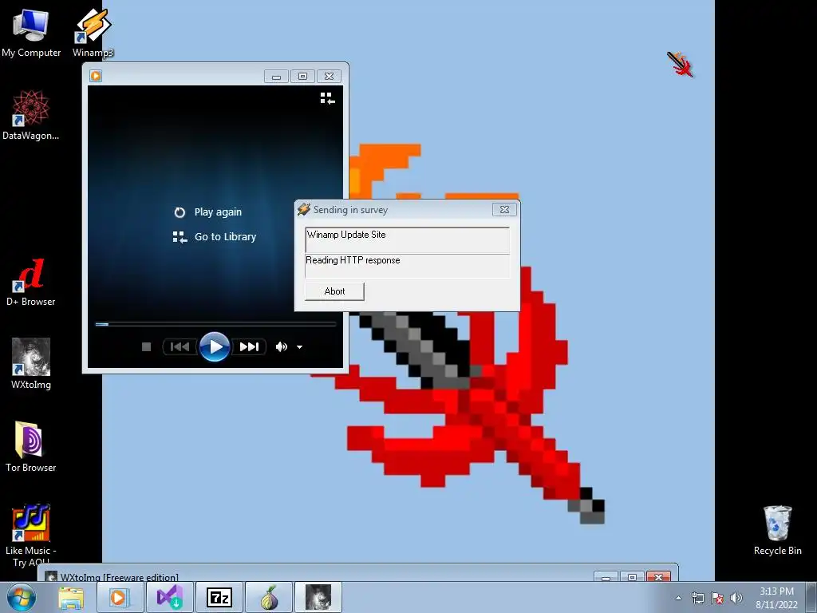The image size is (817, 613).
Task: Click Show desktop strip right of the clock
Action: [x=812, y=597]
